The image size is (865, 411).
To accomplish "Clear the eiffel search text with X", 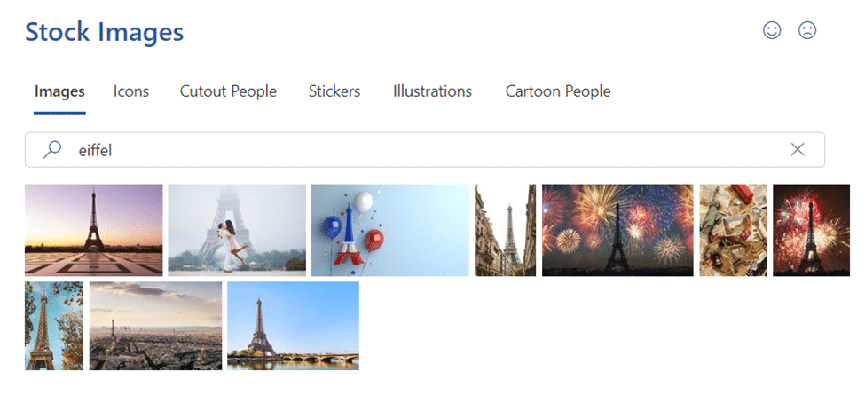I will [x=798, y=149].
